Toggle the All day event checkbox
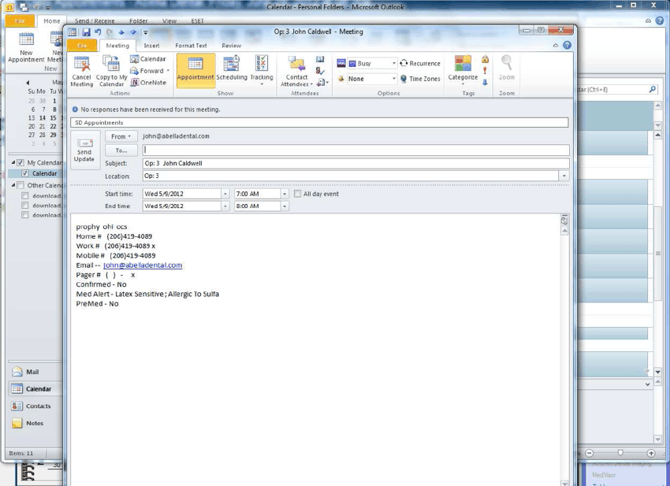Viewport: 670px width, 486px height. click(297, 194)
